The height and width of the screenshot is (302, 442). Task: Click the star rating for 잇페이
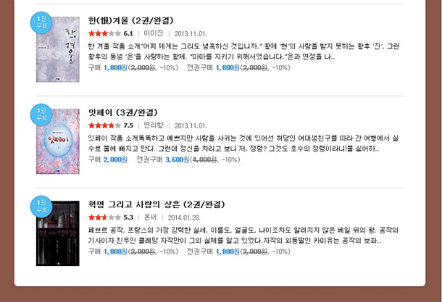pos(104,126)
